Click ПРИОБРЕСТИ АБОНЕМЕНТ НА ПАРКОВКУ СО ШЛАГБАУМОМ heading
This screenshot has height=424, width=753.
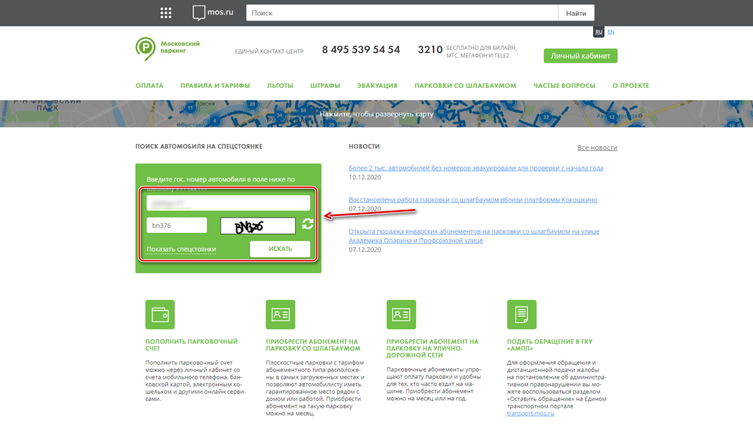point(313,345)
